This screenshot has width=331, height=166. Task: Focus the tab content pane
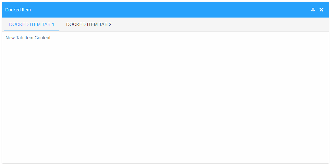[165, 97]
